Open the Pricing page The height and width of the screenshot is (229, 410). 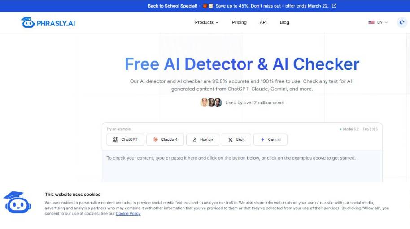pos(239,22)
